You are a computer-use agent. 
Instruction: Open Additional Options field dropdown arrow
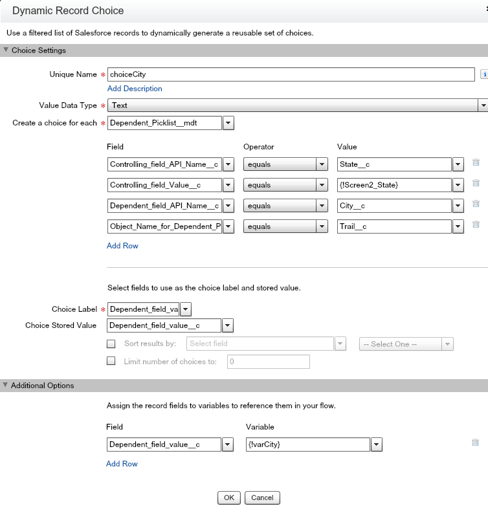pos(228,444)
